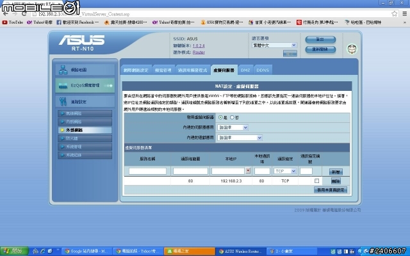Open the Router operation mode link
Viewport: 410px width, 256px height.
click(199, 52)
